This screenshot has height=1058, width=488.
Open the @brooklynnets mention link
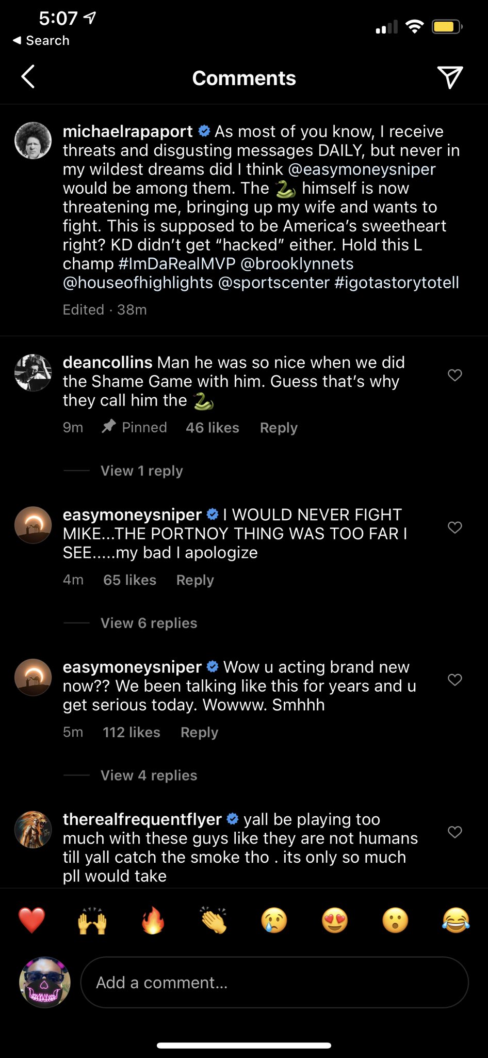coord(297,263)
